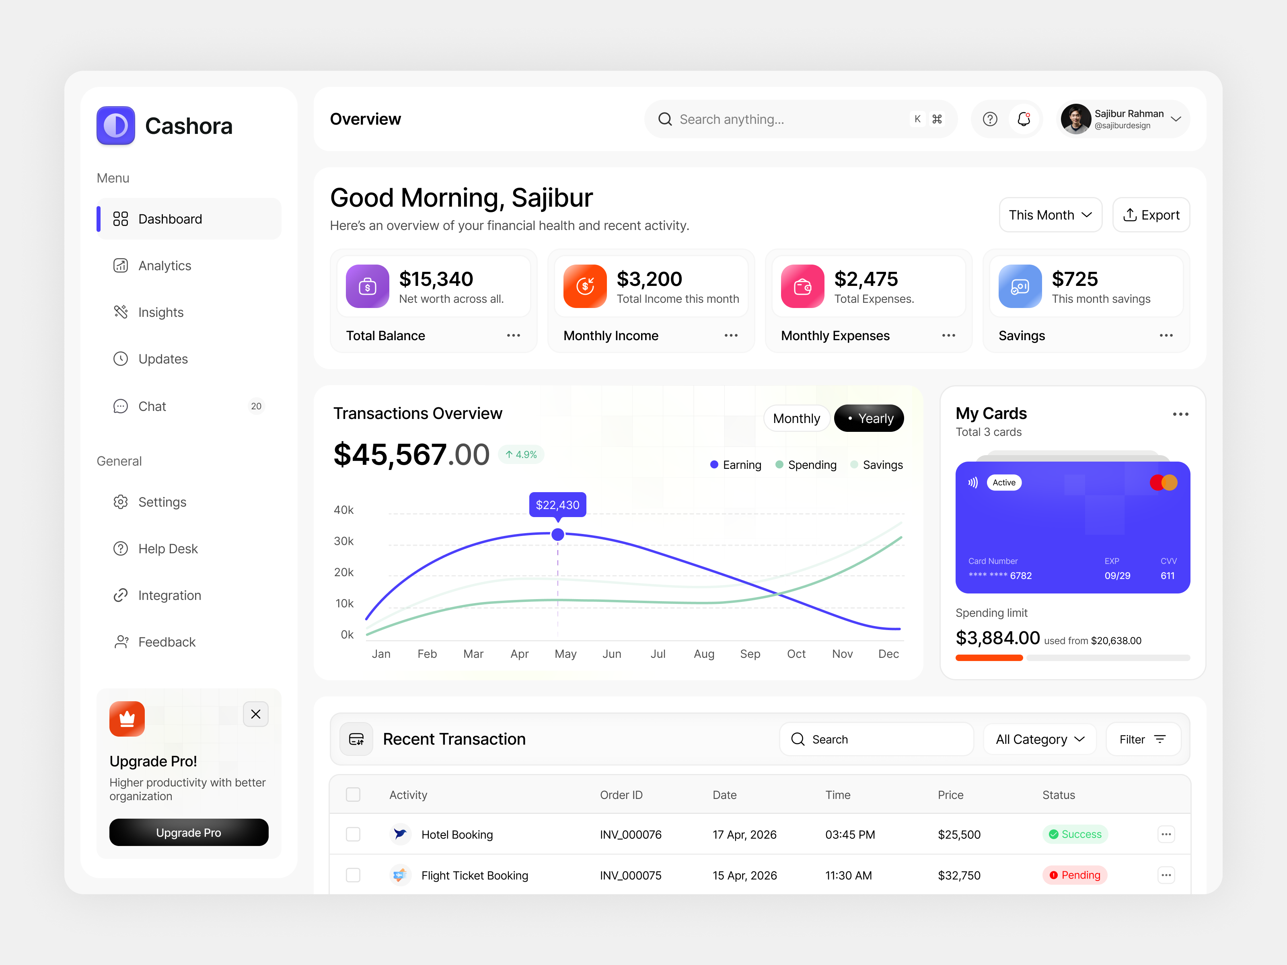
Task: Open the This Month period dropdown
Action: (1050, 215)
